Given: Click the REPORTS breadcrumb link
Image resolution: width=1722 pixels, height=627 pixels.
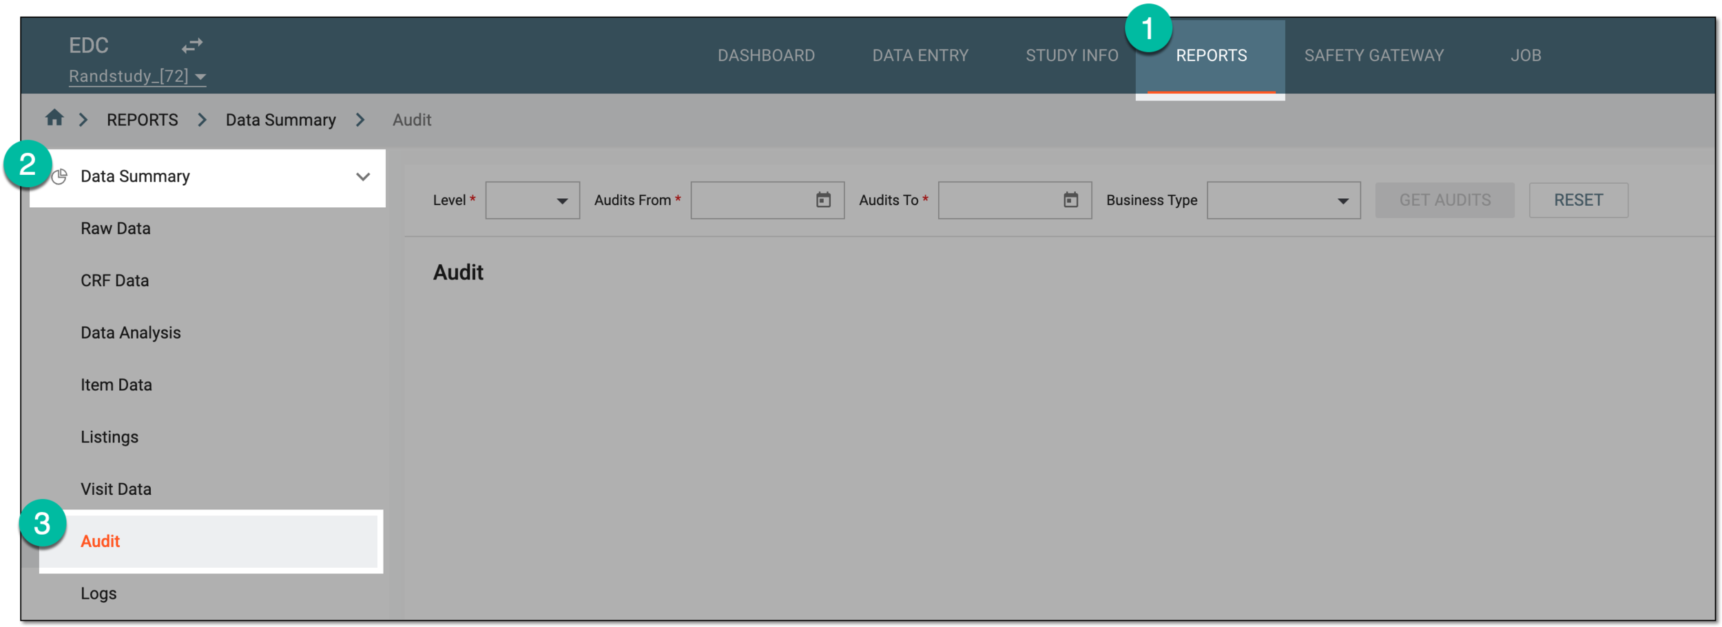Looking at the screenshot, I should 142,120.
